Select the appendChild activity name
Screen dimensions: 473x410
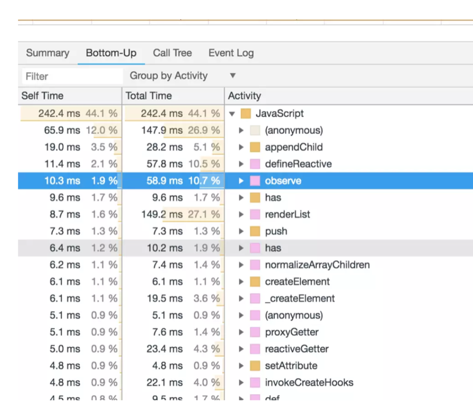(x=294, y=147)
